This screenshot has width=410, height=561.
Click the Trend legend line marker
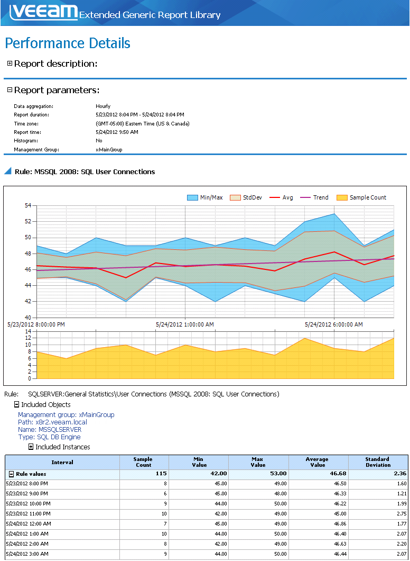point(305,197)
